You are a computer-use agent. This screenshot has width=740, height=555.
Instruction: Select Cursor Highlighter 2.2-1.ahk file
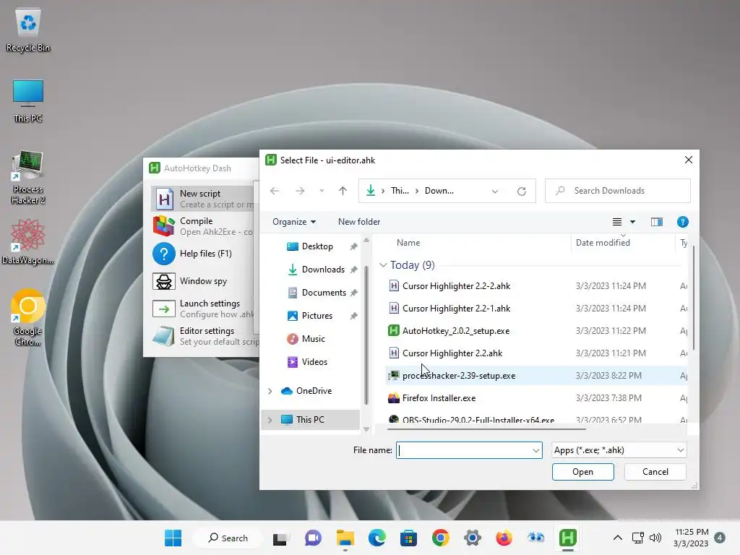(536, 308)
